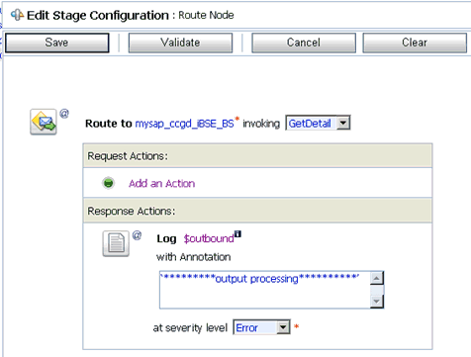Save the stage configuration
The image size is (471, 357).
click(57, 43)
